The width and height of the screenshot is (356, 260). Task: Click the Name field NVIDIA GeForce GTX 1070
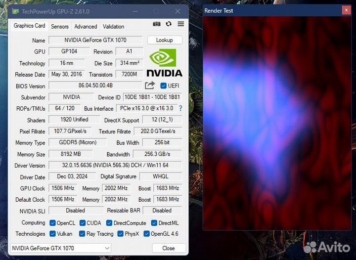tap(95, 40)
